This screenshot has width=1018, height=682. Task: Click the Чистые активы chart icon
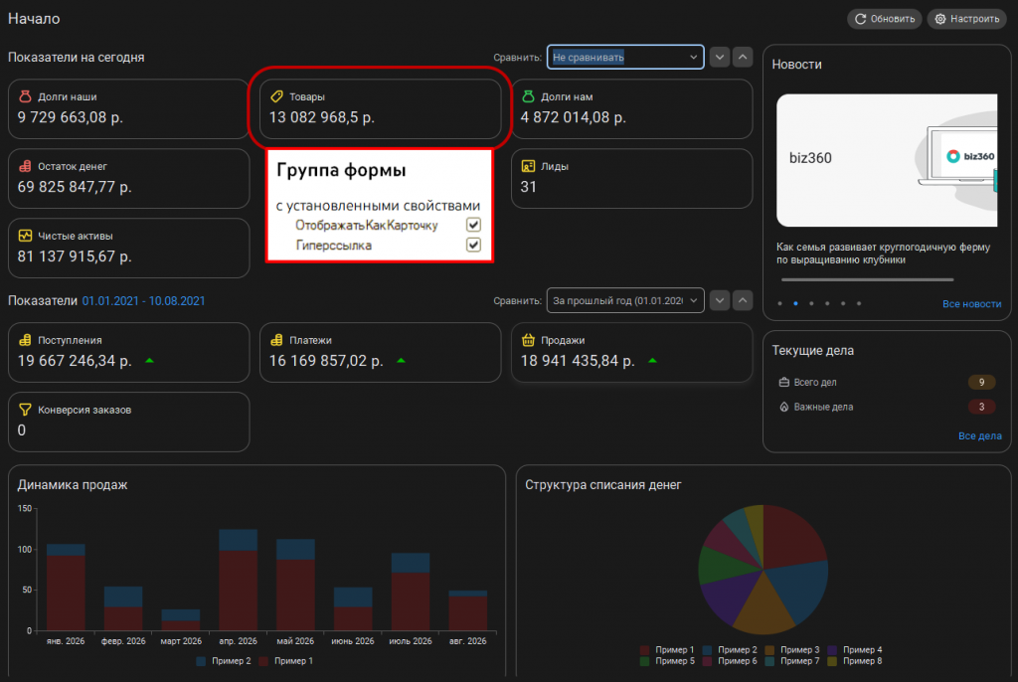point(25,236)
